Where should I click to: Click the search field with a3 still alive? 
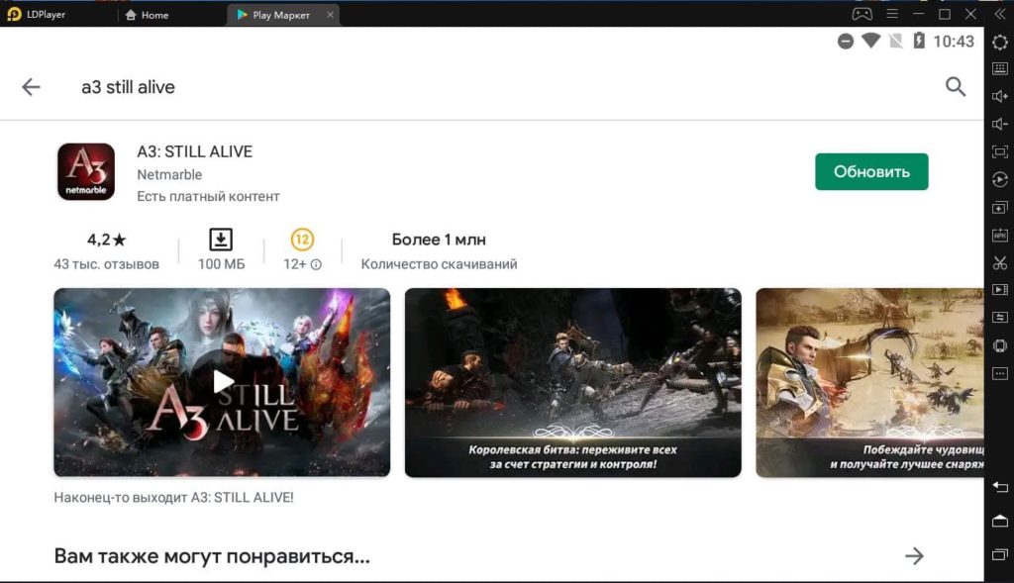pos(128,87)
